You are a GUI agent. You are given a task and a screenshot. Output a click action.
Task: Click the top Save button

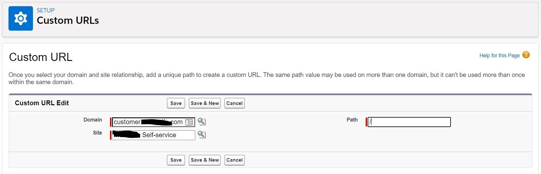click(176, 103)
